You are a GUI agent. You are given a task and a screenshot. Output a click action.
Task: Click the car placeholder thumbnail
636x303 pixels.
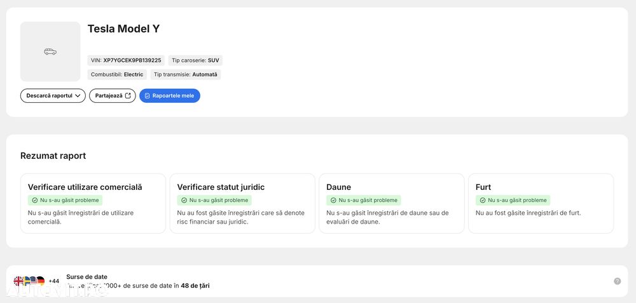(50, 51)
